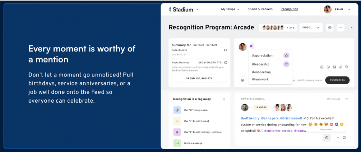Viewport: 361px width, 152px height.
Task: Click the #customer-service hashtag link
Action: click(279, 131)
